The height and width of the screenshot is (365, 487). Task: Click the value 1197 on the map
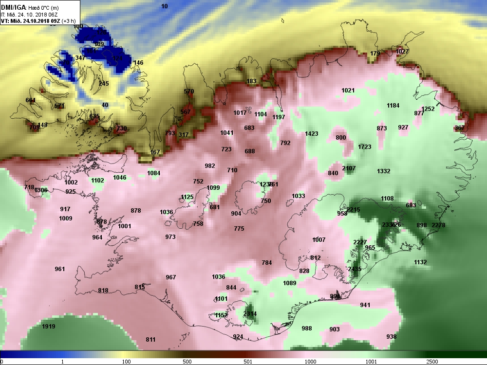pyautogui.click(x=279, y=117)
